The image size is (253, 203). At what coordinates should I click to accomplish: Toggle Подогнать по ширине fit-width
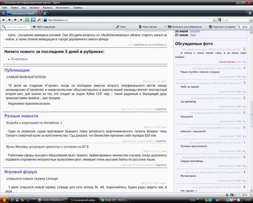223,27
